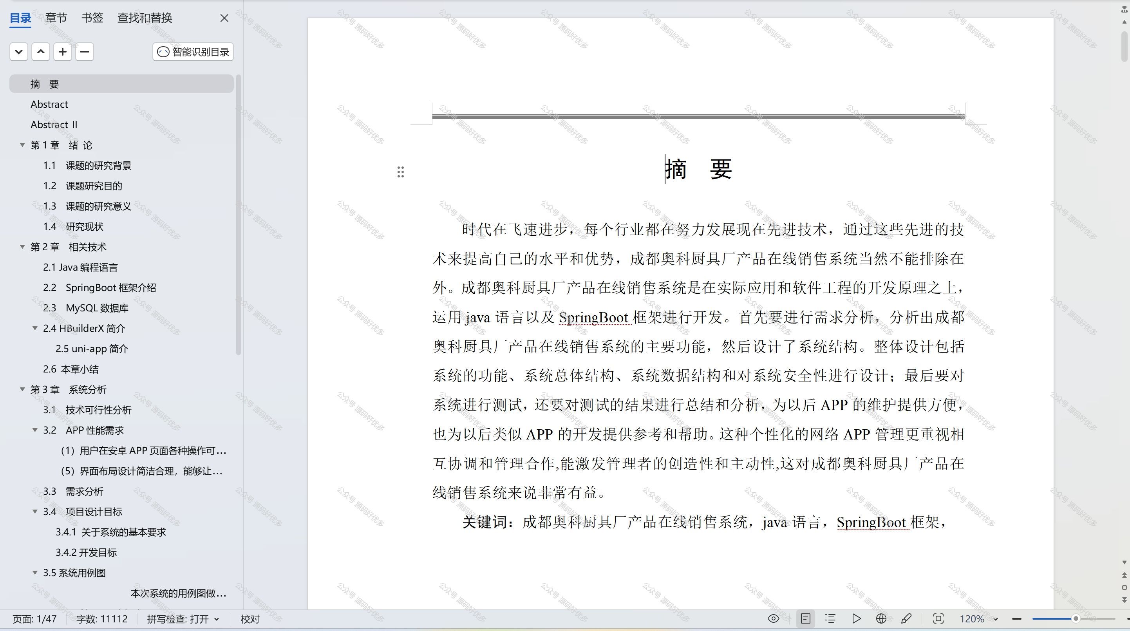Image resolution: width=1130 pixels, height=631 pixels.
Task: Switch to outline view icon
Action: [830, 619]
